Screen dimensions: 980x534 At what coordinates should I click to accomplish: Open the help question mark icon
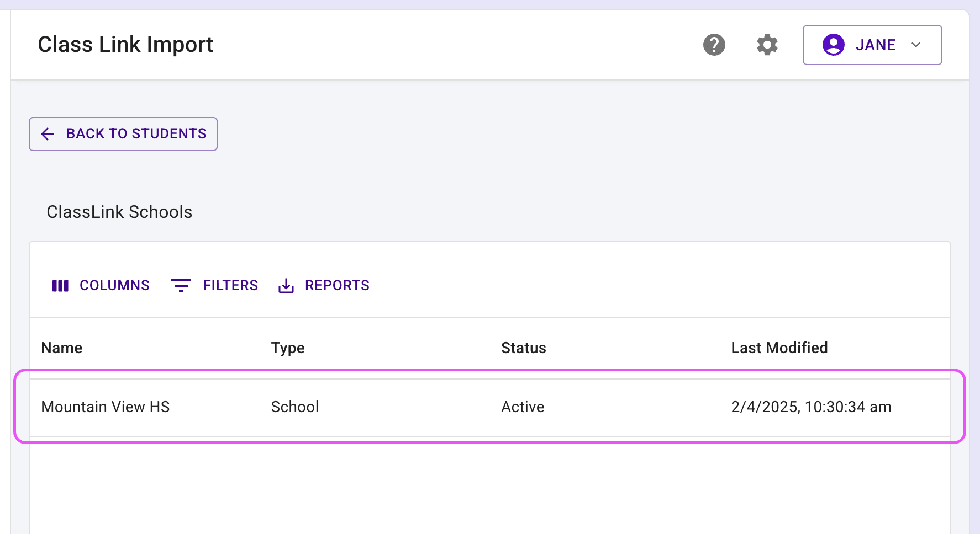714,45
